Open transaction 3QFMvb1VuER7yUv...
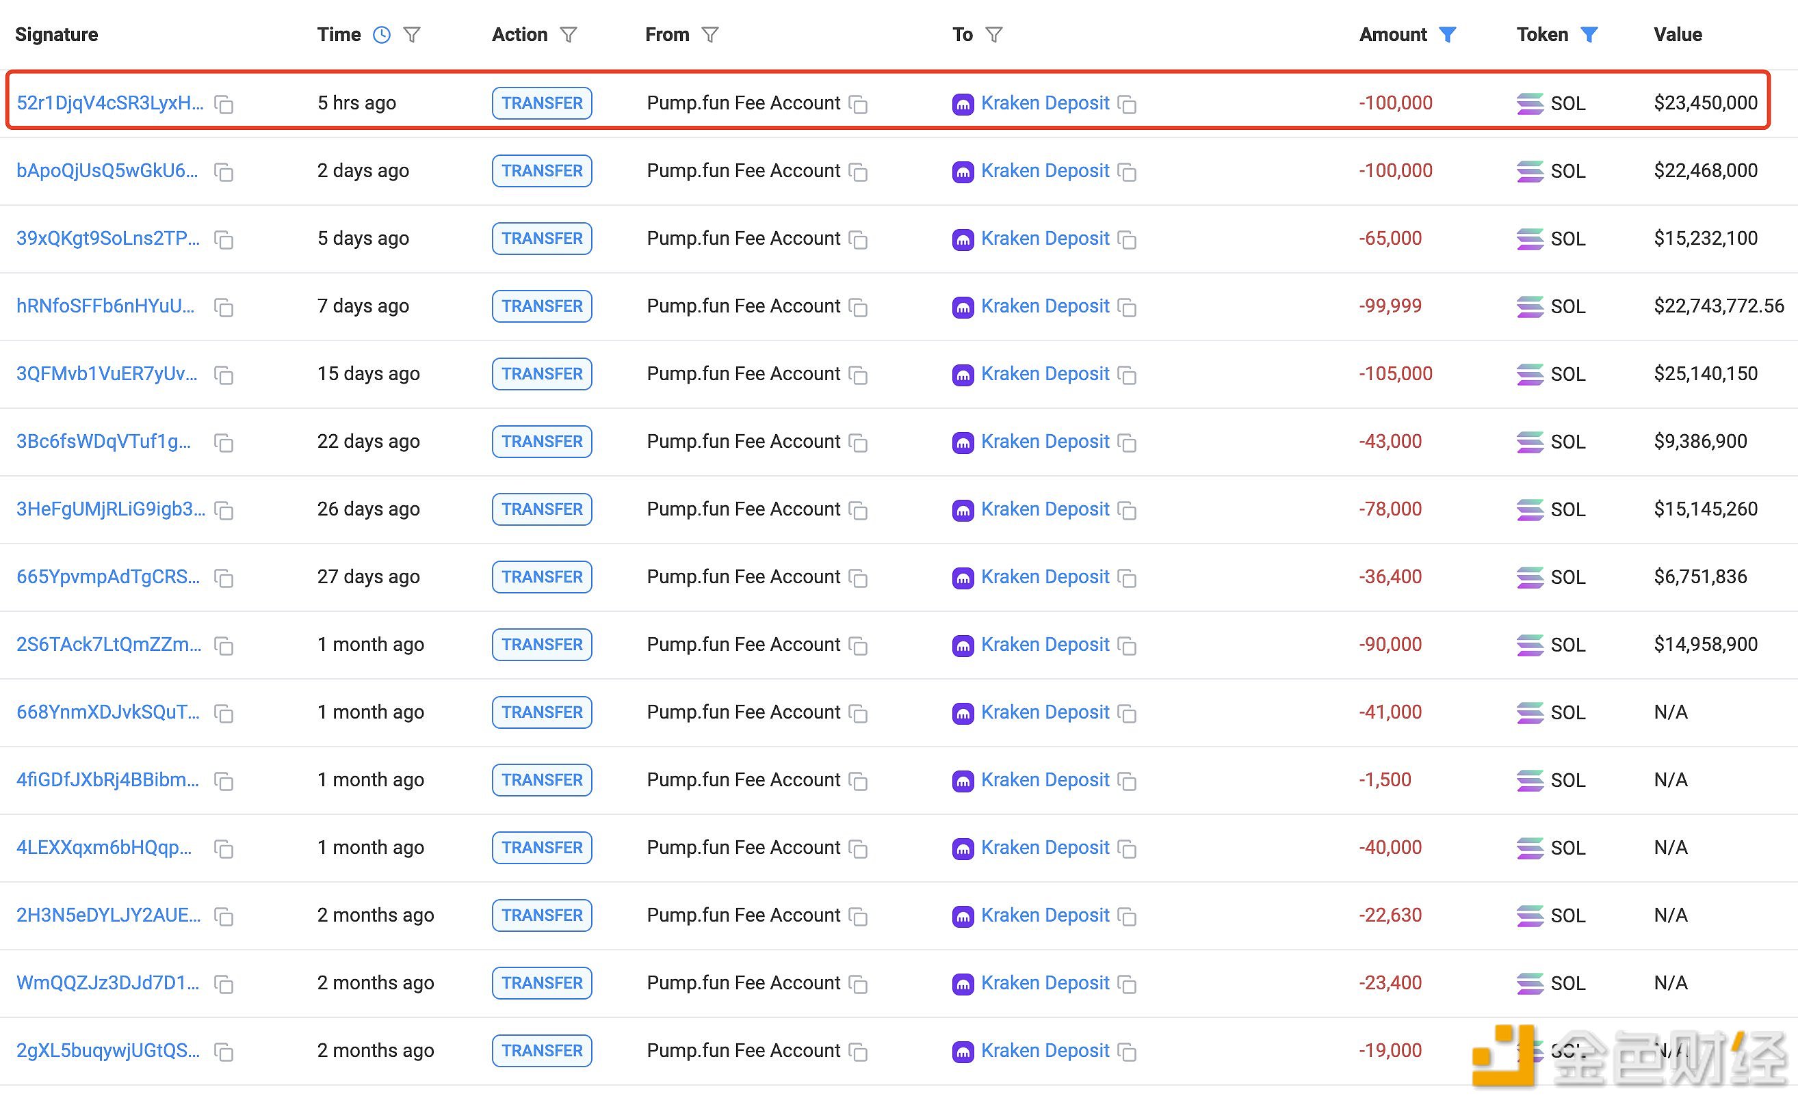The image size is (1798, 1098). [107, 374]
